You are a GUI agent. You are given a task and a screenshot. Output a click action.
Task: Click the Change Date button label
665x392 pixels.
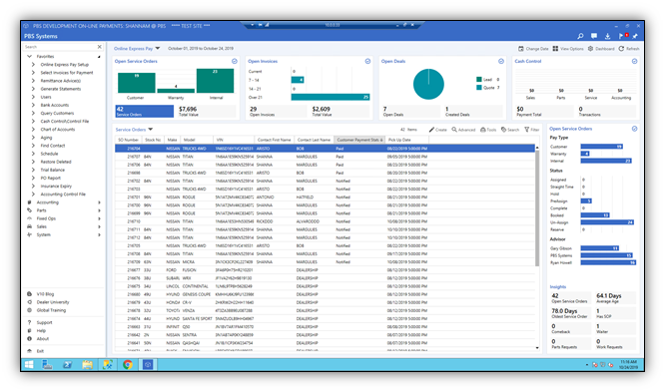(537, 49)
